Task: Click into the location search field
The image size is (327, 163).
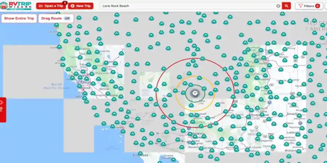Action: point(189,6)
